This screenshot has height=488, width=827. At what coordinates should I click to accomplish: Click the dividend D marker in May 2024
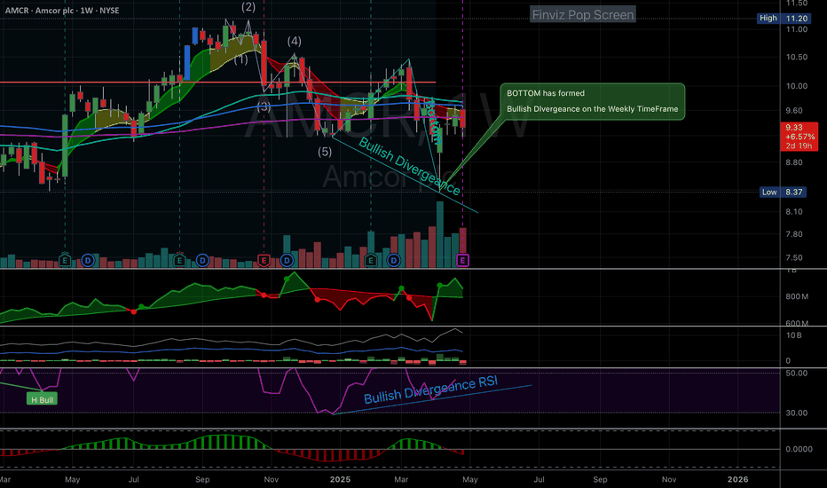[x=88, y=260]
